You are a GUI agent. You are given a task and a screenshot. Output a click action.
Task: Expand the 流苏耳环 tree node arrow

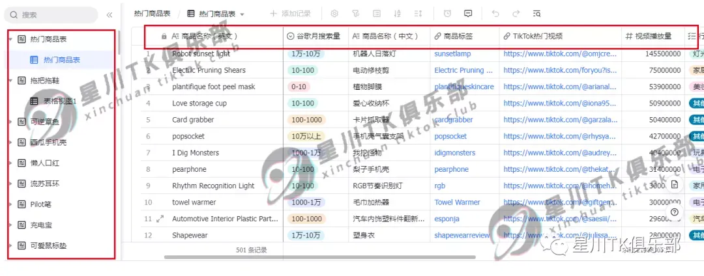(10, 184)
